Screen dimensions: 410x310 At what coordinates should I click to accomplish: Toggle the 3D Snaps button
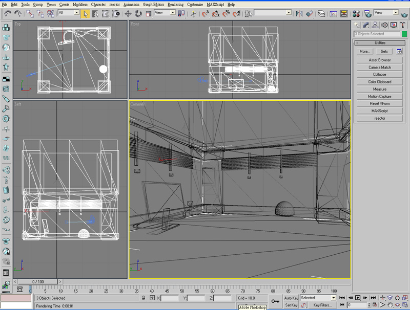coord(206,14)
